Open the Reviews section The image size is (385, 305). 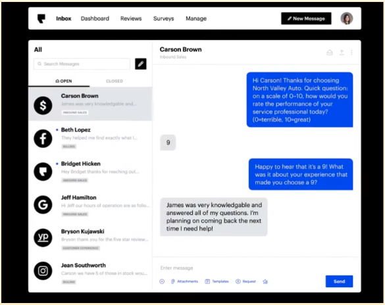pyautogui.click(x=131, y=18)
